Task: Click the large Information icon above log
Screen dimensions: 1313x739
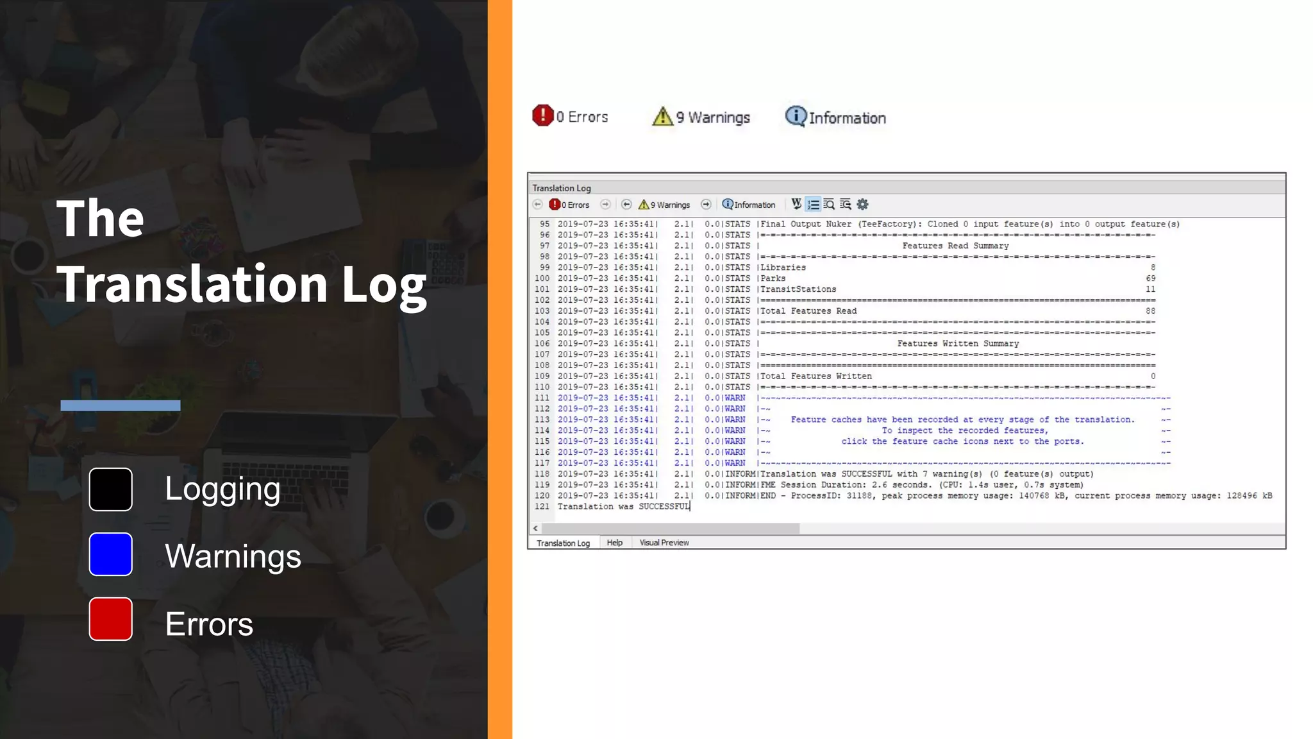Action: [796, 116]
